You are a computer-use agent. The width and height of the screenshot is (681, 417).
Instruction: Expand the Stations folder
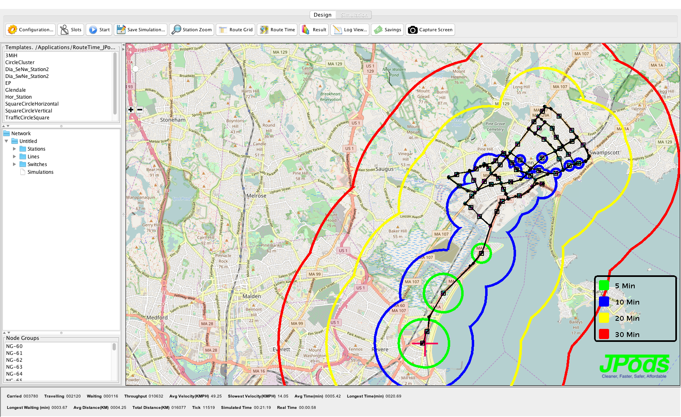[15, 149]
